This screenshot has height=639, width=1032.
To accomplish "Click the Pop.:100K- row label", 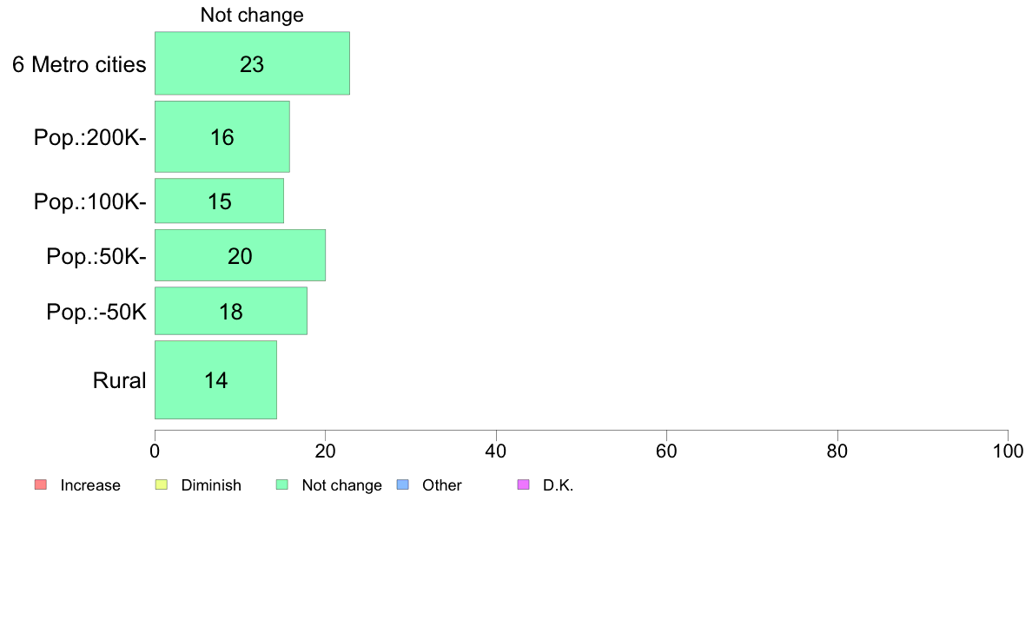I will pos(90,201).
